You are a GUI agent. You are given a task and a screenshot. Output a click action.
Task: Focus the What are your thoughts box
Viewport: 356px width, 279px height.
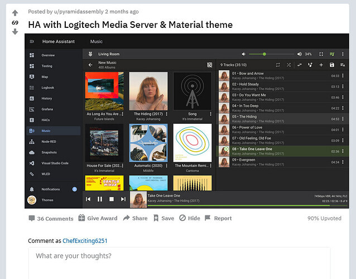coord(179,263)
